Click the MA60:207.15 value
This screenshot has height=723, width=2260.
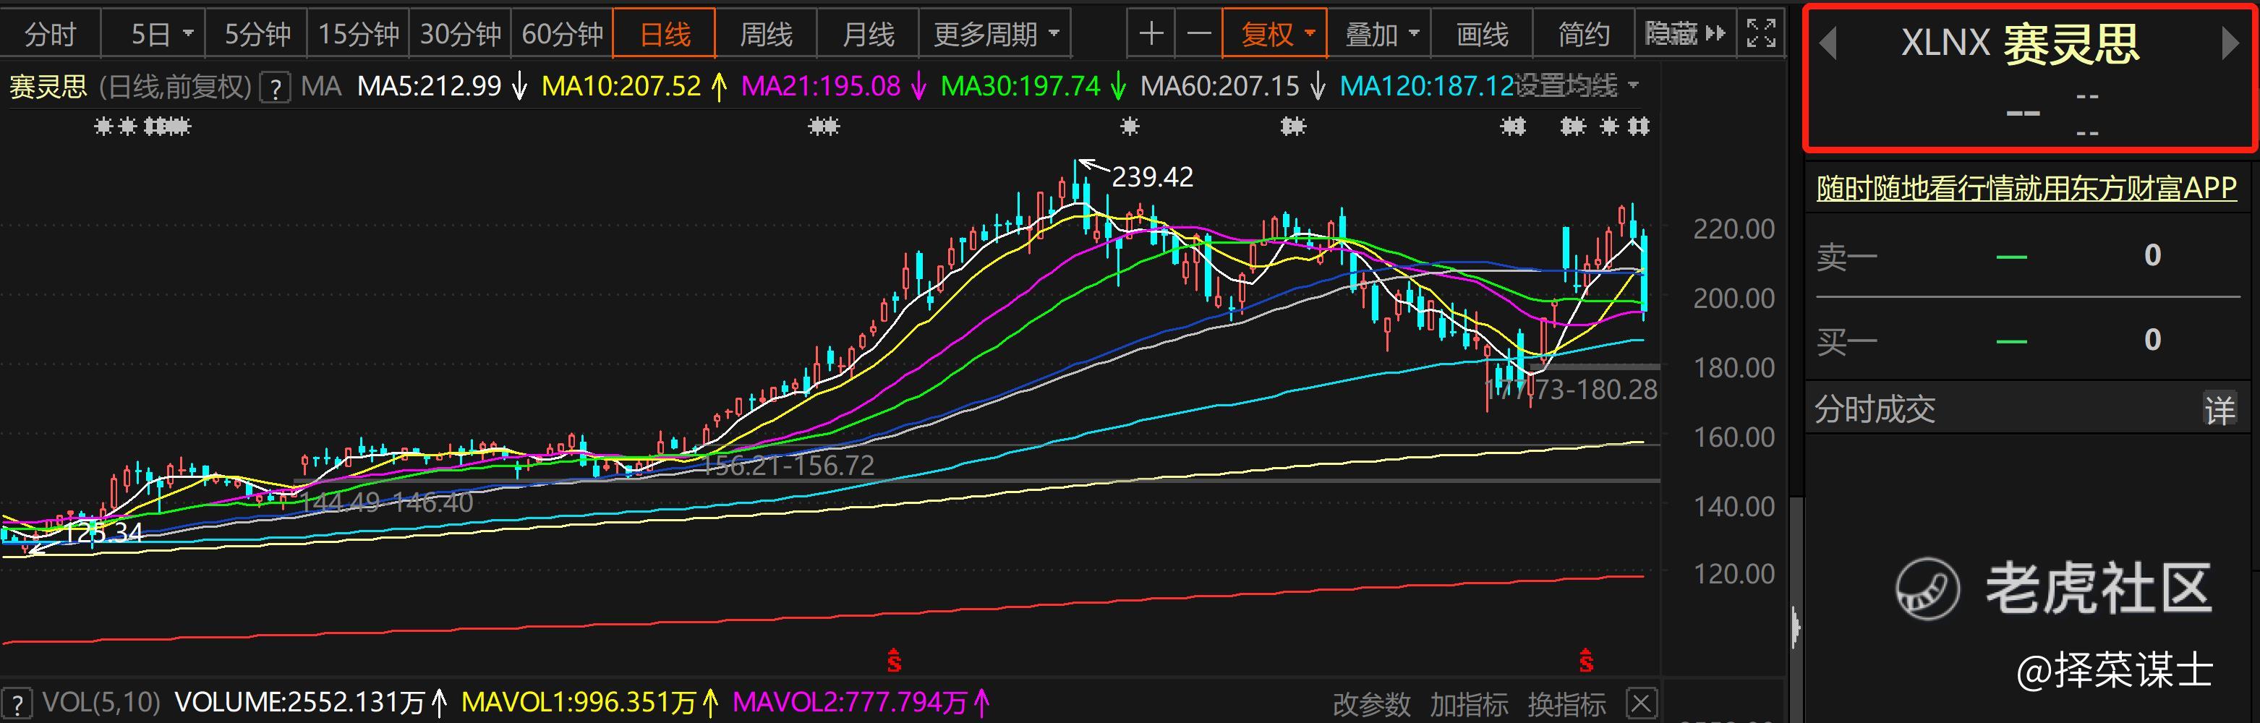click(1219, 86)
